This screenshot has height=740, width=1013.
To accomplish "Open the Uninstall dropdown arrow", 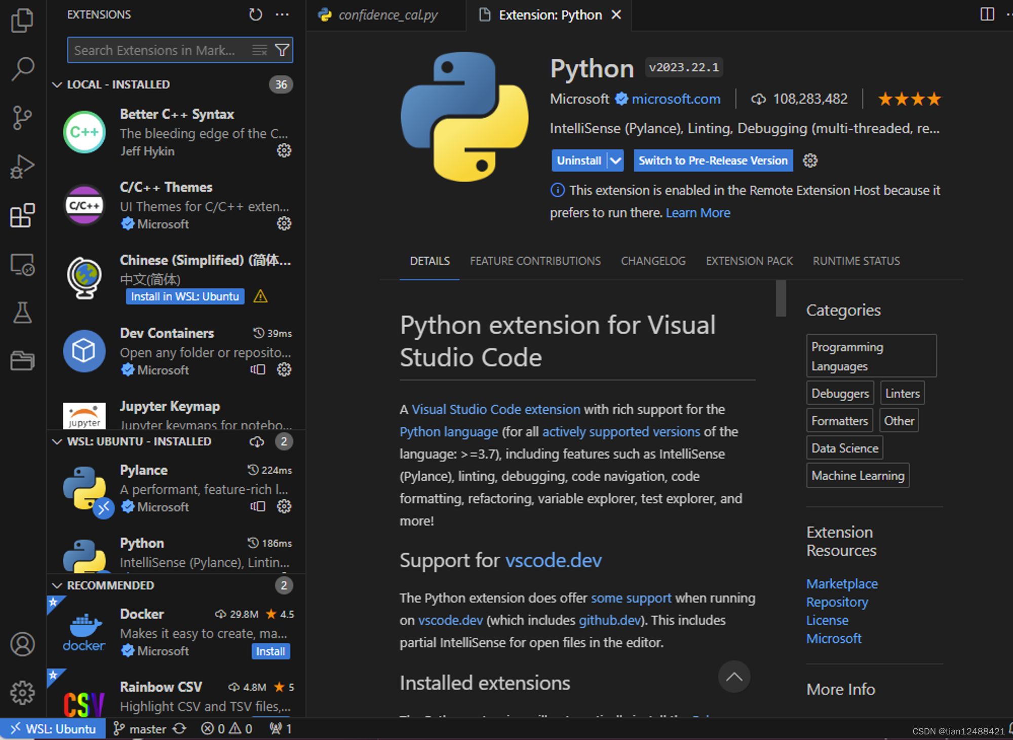I will (615, 161).
